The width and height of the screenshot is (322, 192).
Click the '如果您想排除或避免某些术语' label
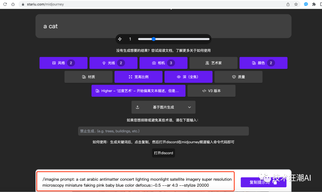pyautogui.click(x=163, y=120)
